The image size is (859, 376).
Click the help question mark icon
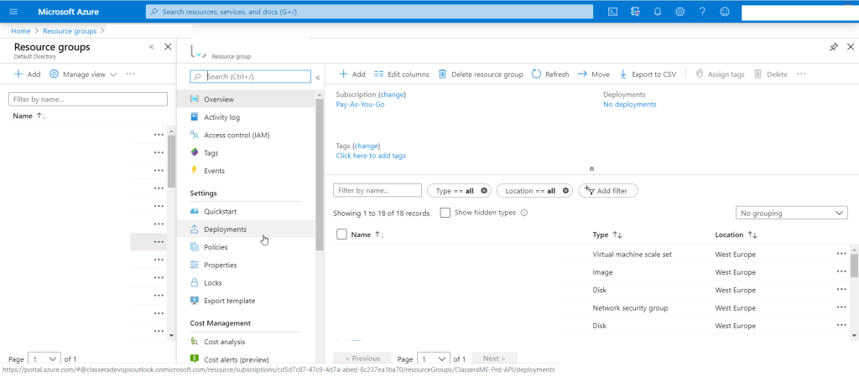(701, 12)
